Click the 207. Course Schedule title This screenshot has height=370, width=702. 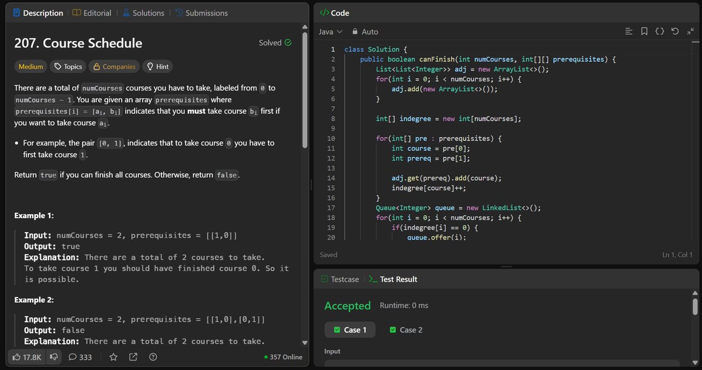pos(78,43)
